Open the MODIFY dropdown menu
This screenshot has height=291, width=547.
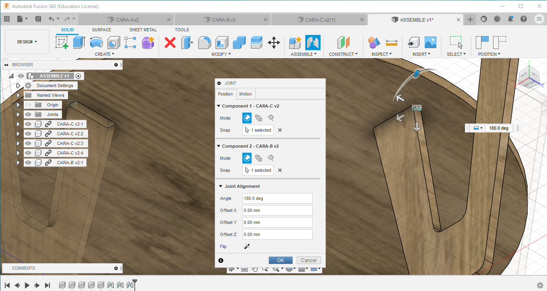click(222, 54)
